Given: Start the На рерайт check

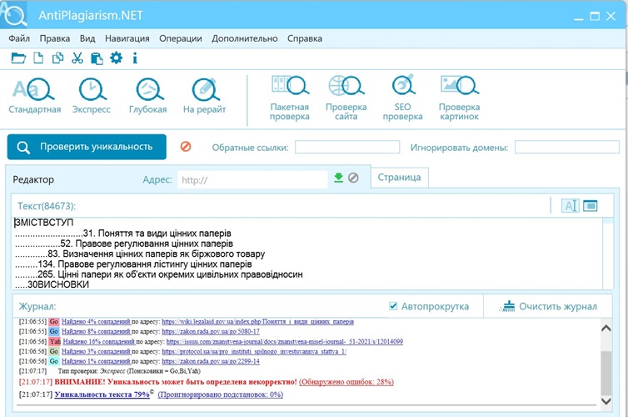Looking at the screenshot, I should (204, 96).
